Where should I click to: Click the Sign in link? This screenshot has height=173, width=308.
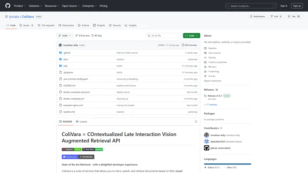coord(284,6)
